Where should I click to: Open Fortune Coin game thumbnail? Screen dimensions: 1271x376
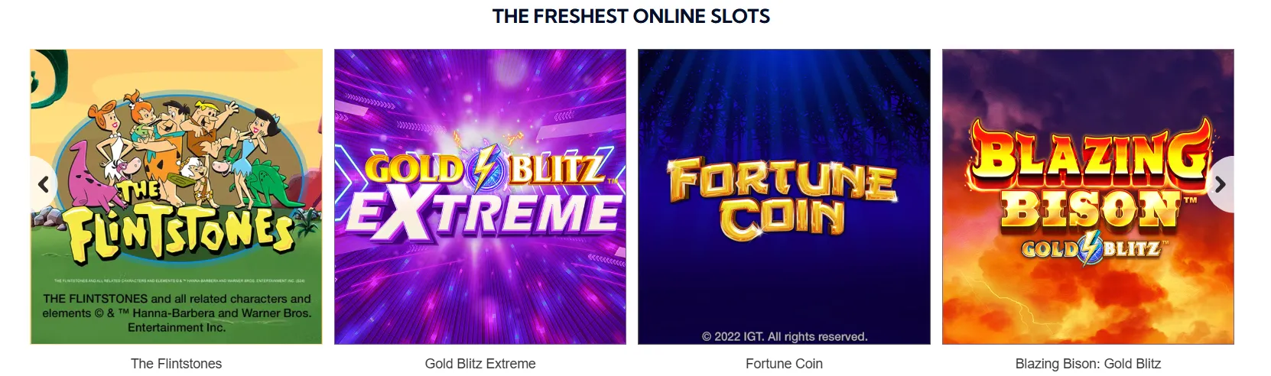(784, 196)
